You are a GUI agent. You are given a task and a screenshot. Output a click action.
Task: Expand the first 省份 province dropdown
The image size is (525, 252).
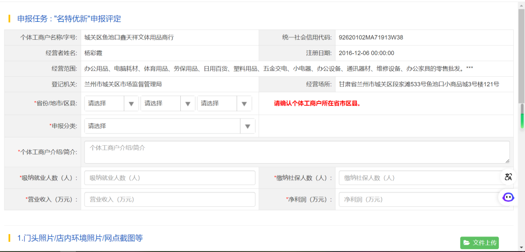[111, 103]
